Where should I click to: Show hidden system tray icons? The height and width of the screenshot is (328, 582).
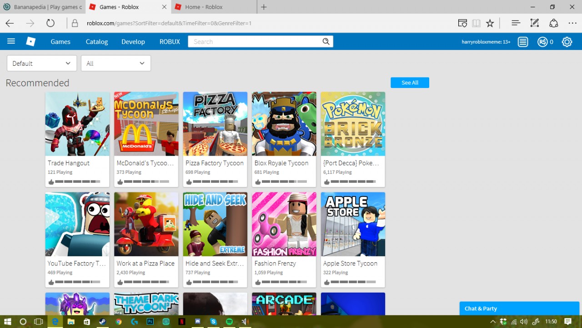pos(493,322)
